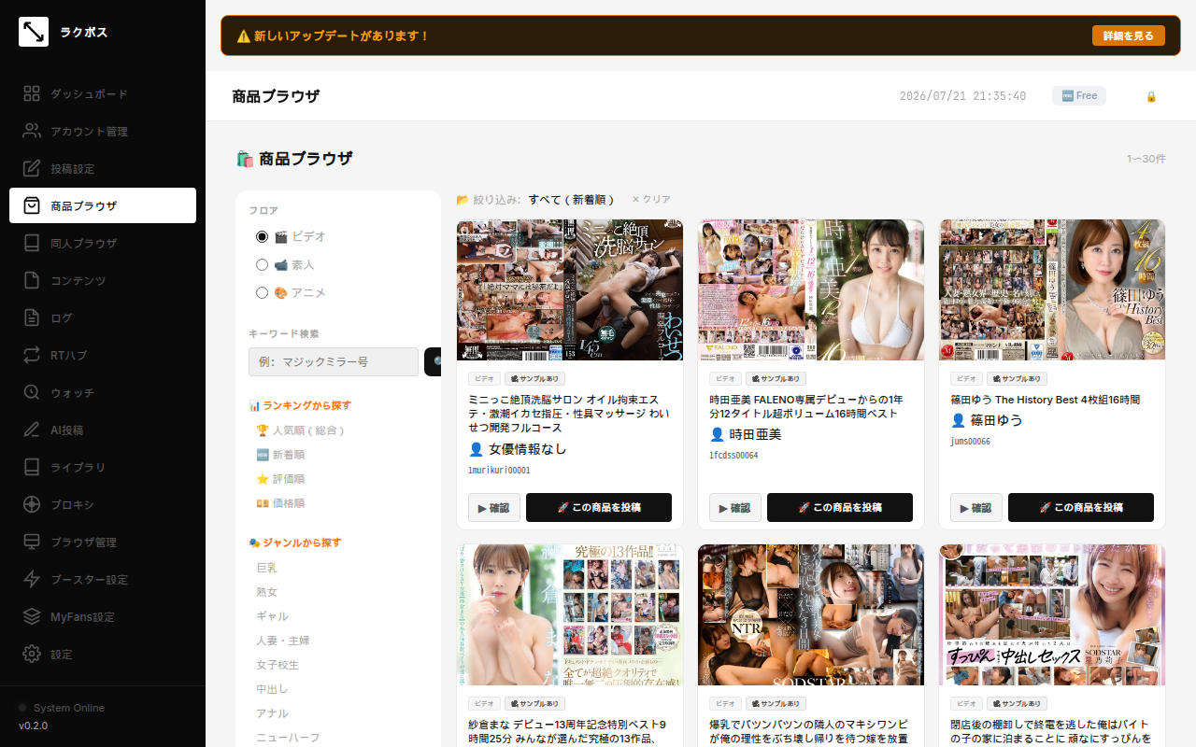This screenshot has height=747, width=1196.
Task: Select the アニメ floor radio button
Action: click(263, 293)
